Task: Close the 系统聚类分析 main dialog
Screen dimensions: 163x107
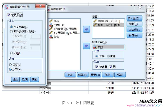Action: coord(140,8)
